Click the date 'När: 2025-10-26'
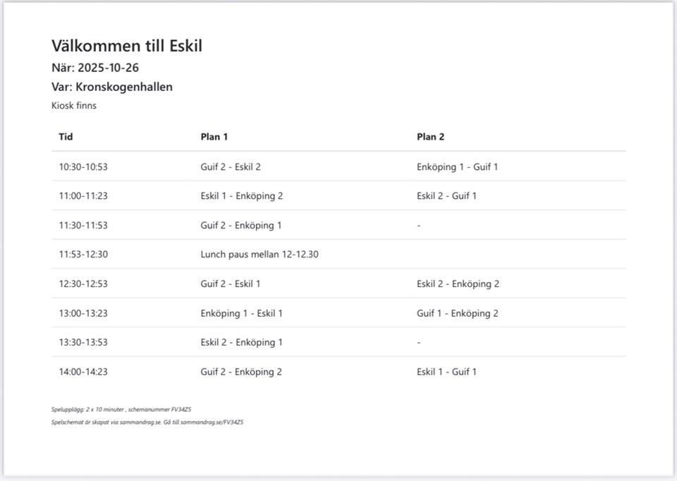Image resolution: width=677 pixels, height=481 pixels. pyautogui.click(x=99, y=68)
